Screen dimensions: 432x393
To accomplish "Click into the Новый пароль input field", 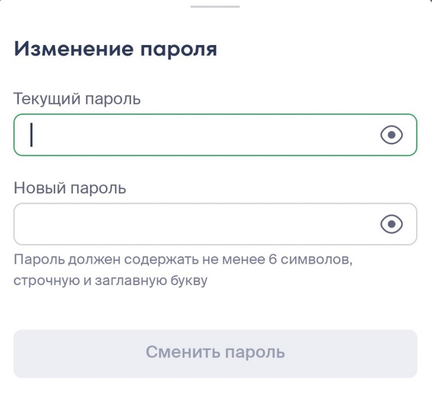I will pyautogui.click(x=197, y=224).
